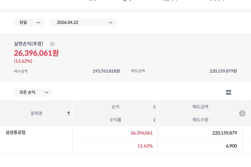The width and height of the screenshot is (251, 167).
Task: Select the 수익률 column header label
Action: point(115,120)
